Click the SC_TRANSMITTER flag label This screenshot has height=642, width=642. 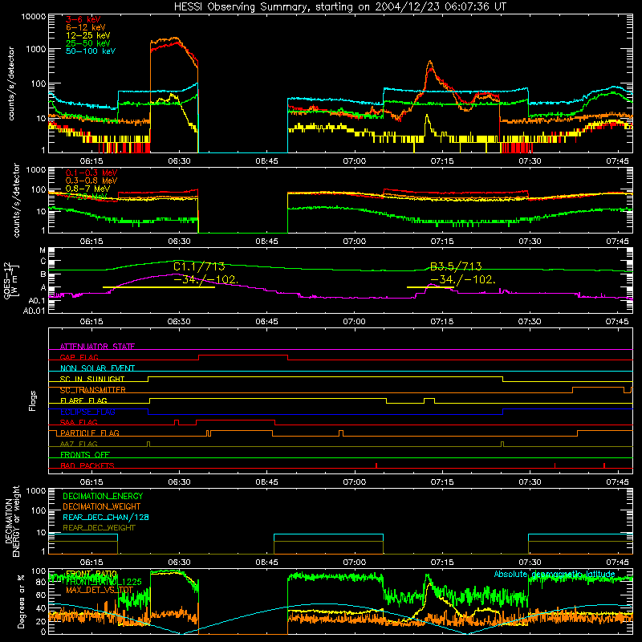(93, 390)
